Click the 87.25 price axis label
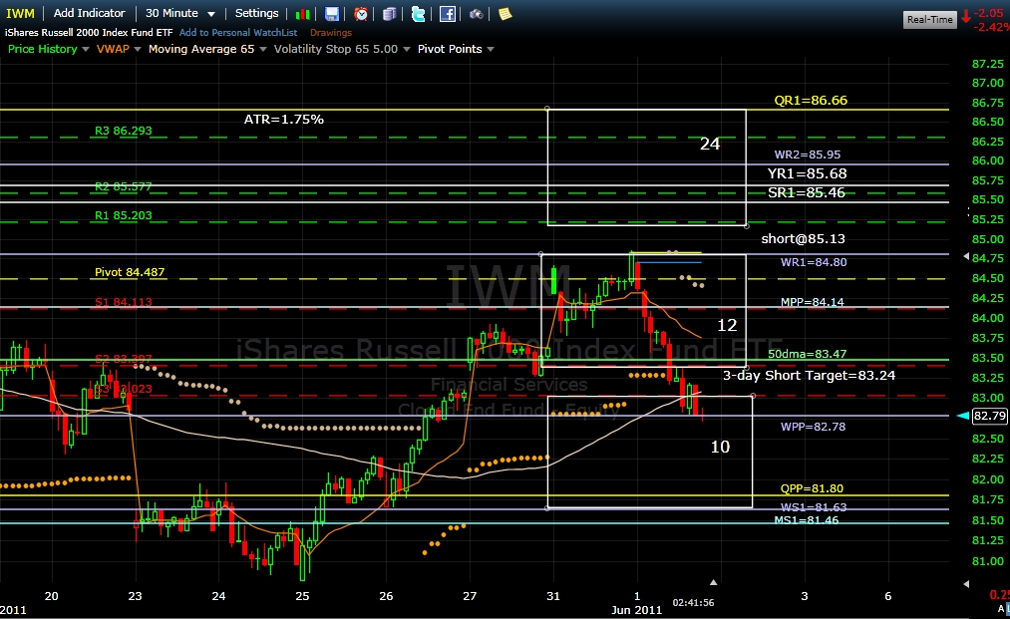1010x619 pixels. coord(987,64)
